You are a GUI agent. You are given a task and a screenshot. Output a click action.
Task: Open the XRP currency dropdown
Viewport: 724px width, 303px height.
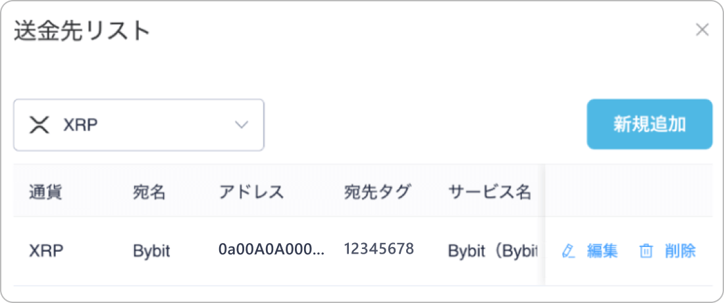coord(138,124)
